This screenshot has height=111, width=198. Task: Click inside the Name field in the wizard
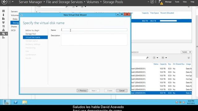(x=94, y=30)
